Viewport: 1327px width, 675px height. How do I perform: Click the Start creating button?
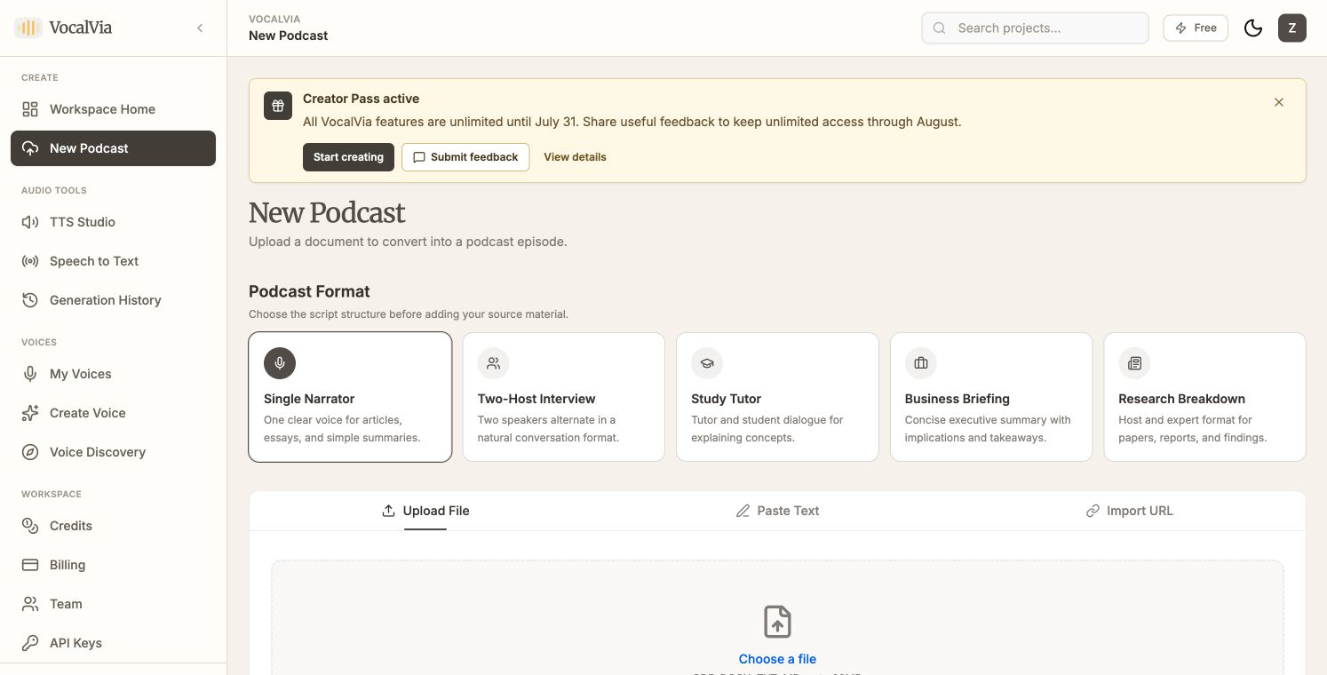(348, 157)
